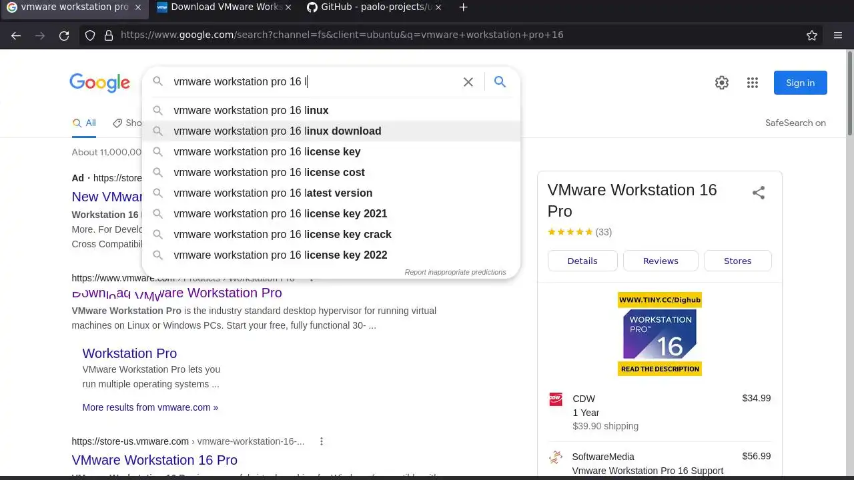Open 'VMware Workstation 16 Pro' store result

coord(154,460)
